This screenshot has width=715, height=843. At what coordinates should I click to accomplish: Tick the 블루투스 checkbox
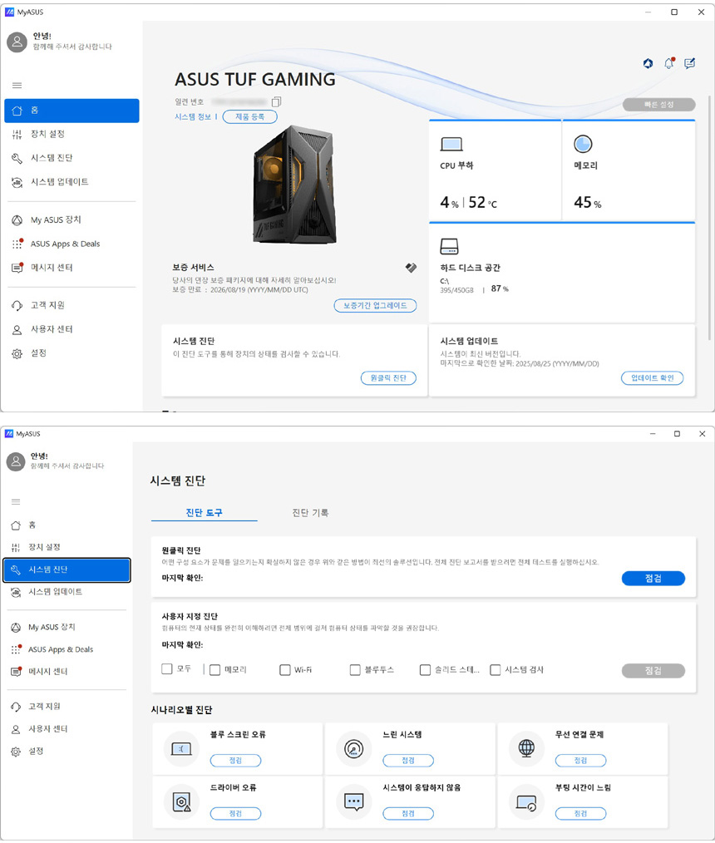point(355,669)
